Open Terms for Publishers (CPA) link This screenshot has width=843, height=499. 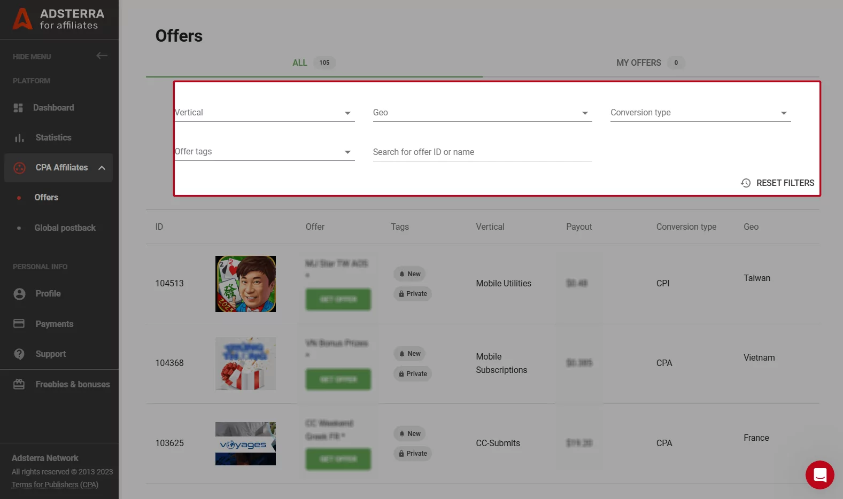[x=55, y=485]
